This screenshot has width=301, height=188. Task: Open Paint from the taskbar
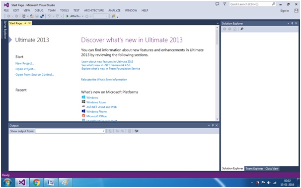(x=65, y=183)
